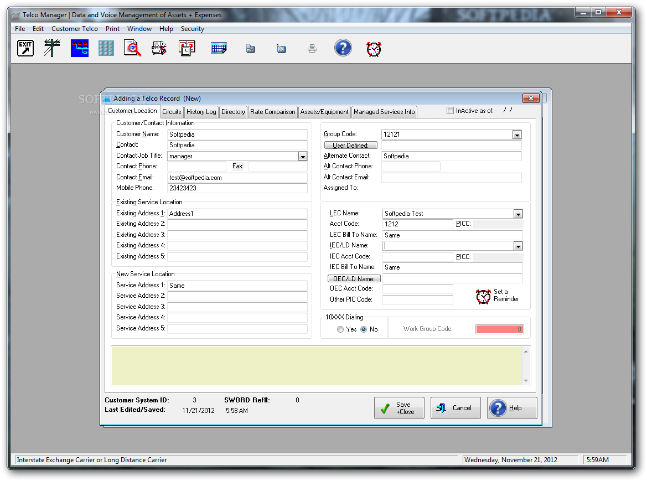Click the Contact Email field

tap(237, 178)
